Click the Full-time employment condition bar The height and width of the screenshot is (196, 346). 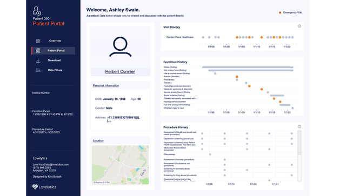coord(285,105)
